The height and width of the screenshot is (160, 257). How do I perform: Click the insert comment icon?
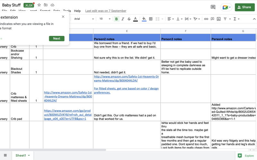212,19
